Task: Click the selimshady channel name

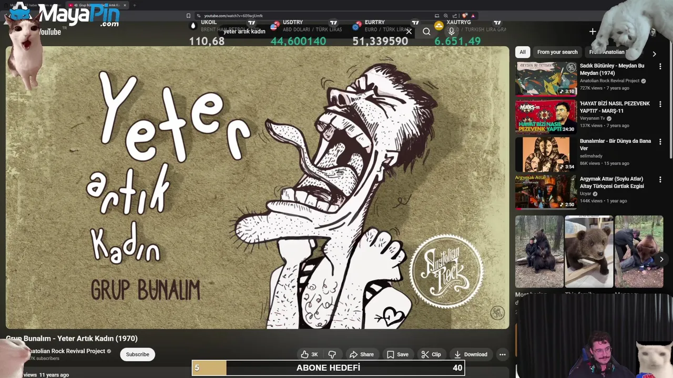Action: click(x=591, y=156)
